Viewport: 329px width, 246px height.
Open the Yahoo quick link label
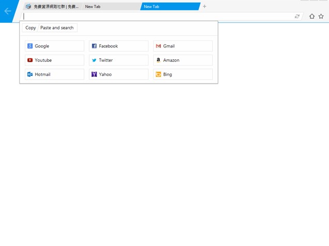(x=105, y=74)
